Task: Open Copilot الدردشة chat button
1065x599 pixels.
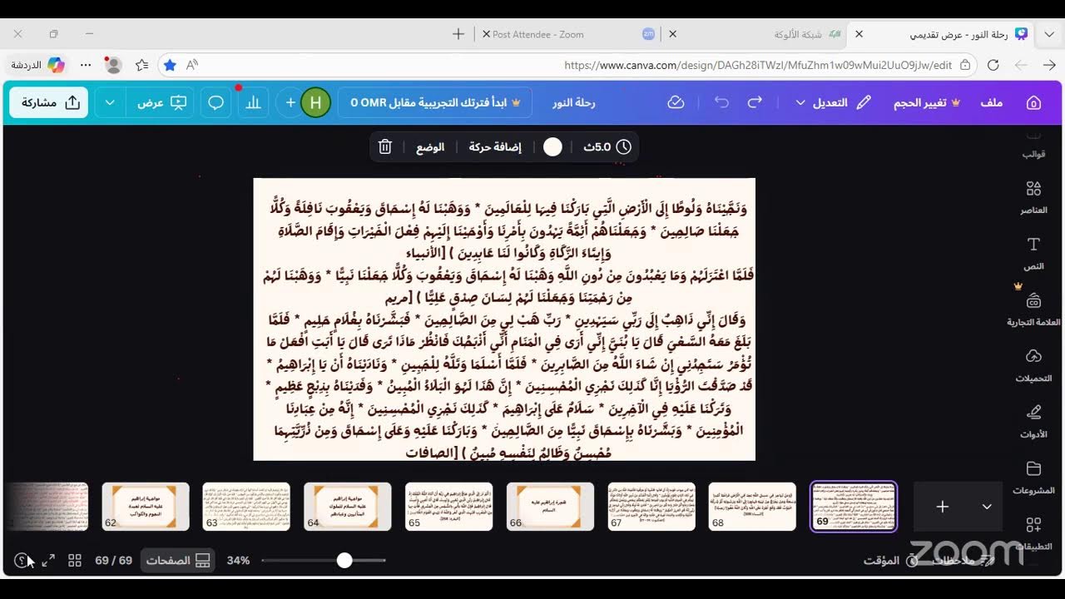Action: tap(37, 65)
